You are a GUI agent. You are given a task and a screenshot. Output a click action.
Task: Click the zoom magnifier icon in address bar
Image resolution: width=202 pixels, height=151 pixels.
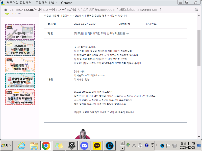pos(196,10)
